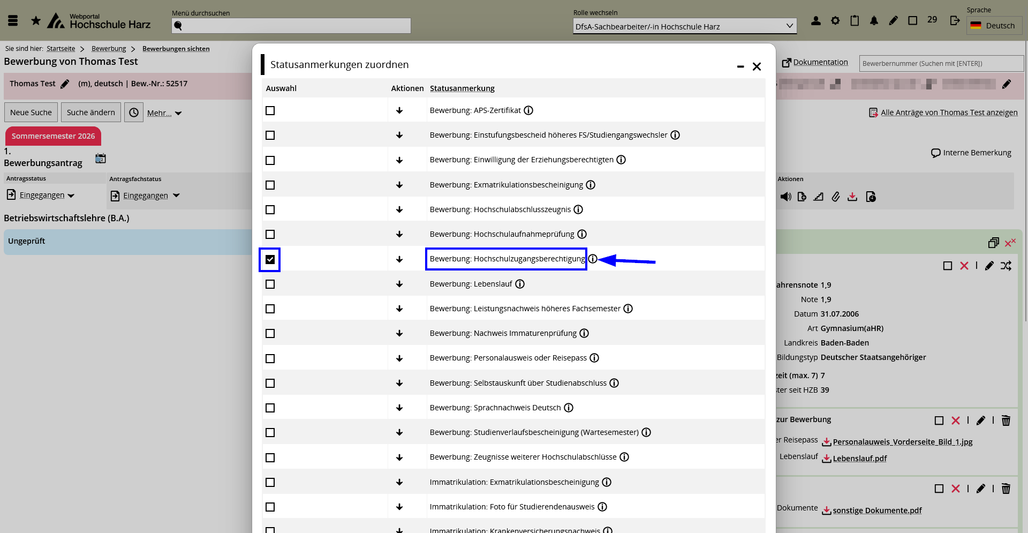Click the logout icon in header
Screen dimensions: 1028x533
[955, 21]
